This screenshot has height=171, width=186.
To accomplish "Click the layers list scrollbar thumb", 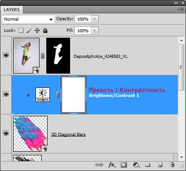I will [x=182, y=67].
